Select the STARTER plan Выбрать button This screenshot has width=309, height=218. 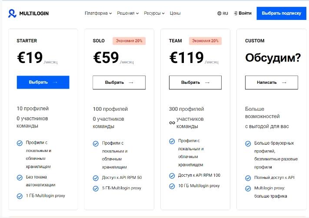[43, 83]
